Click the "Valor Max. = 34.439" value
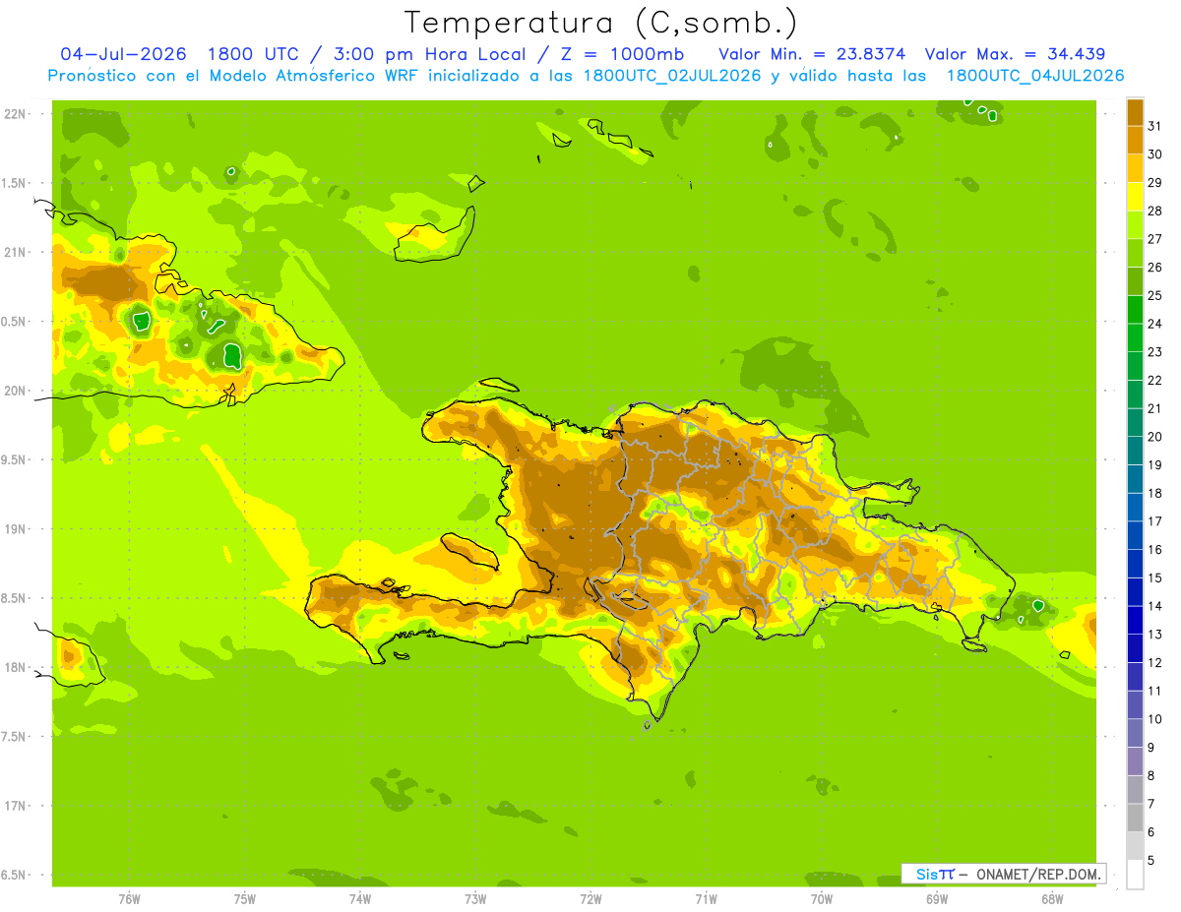Image resolution: width=1181 pixels, height=912 pixels. pos(1016,53)
